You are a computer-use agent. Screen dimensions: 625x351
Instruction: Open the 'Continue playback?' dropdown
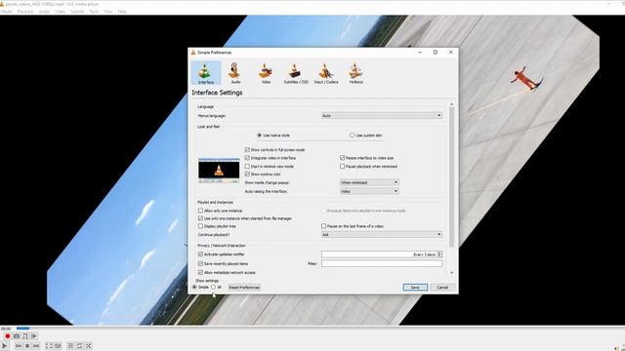click(382, 234)
